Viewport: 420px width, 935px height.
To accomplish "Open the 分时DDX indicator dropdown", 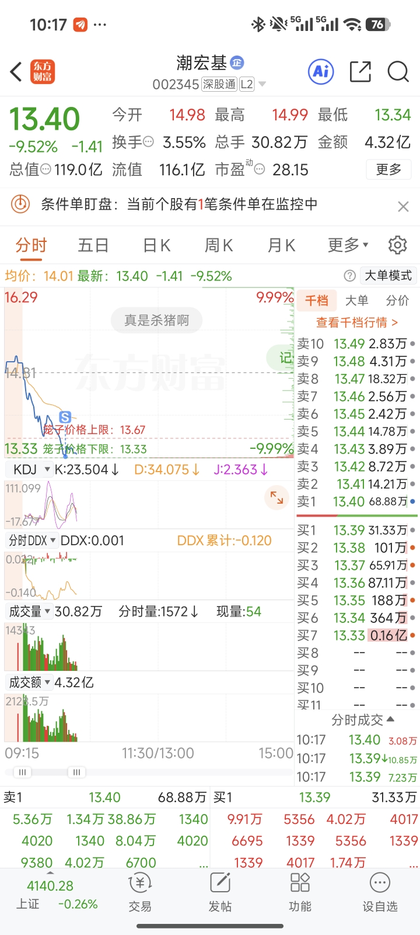I will pos(32,541).
